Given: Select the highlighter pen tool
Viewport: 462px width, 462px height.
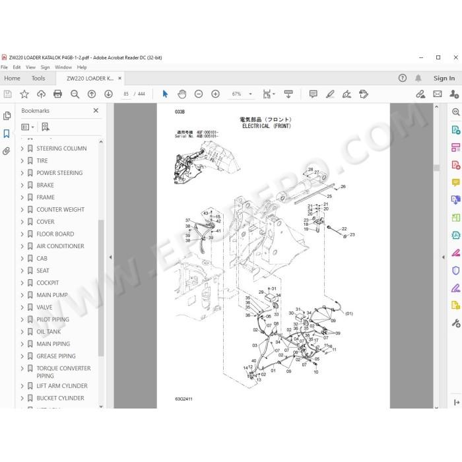Looking at the screenshot, I should point(330,94).
